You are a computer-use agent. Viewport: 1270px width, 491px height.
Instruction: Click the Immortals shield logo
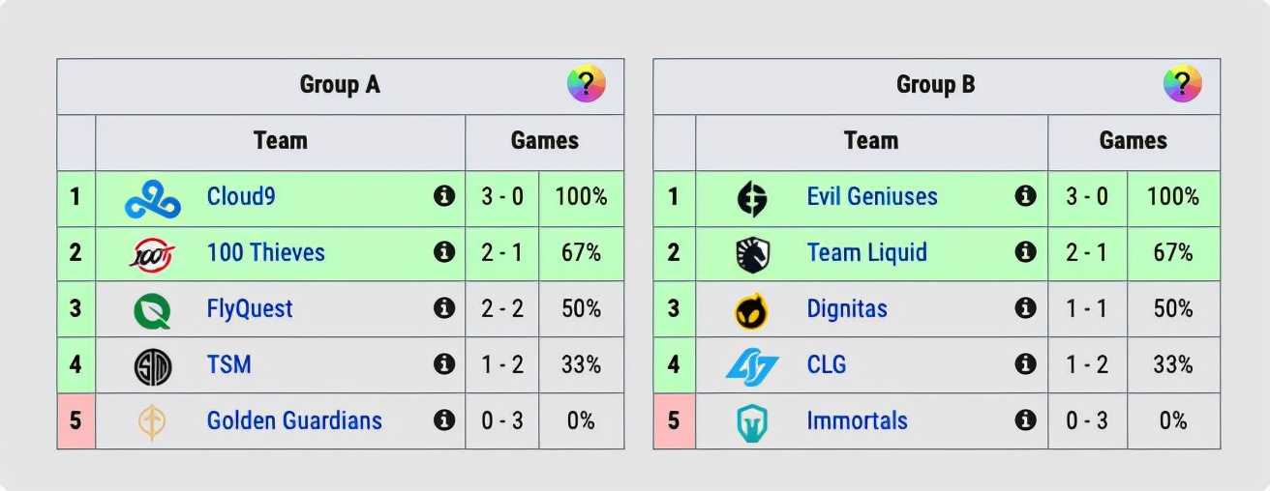752,422
